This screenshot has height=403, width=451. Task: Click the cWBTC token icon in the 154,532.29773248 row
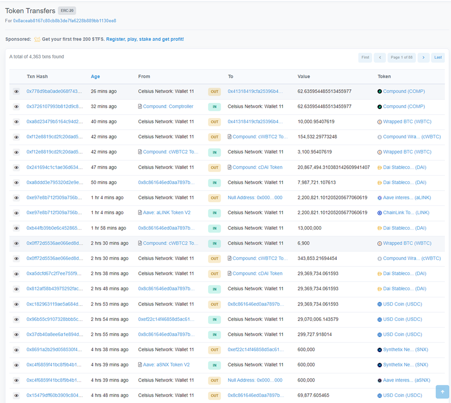[380, 137]
